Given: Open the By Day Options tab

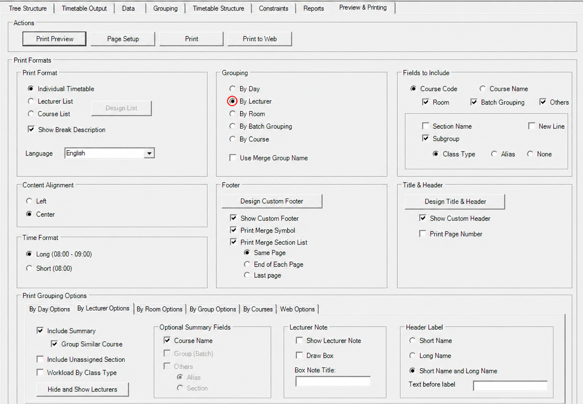Looking at the screenshot, I should pyautogui.click(x=50, y=309).
